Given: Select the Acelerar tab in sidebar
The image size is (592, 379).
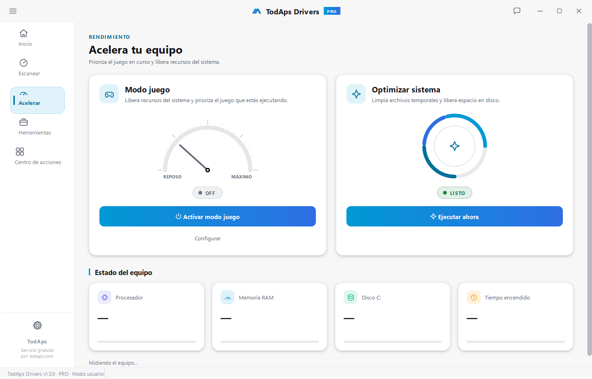Looking at the screenshot, I should click(x=37, y=100).
